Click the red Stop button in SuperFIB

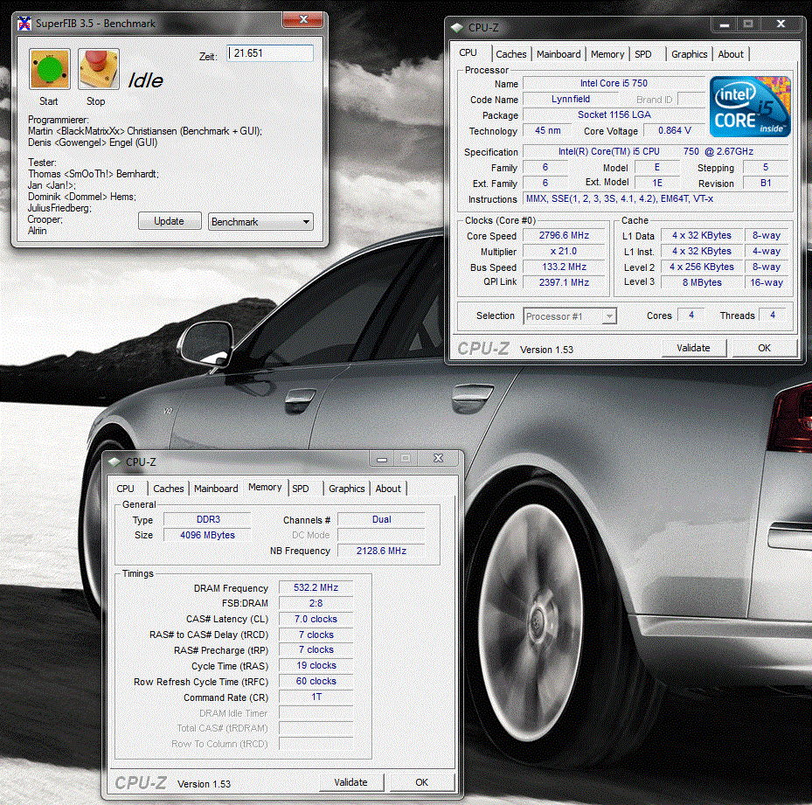[x=99, y=69]
